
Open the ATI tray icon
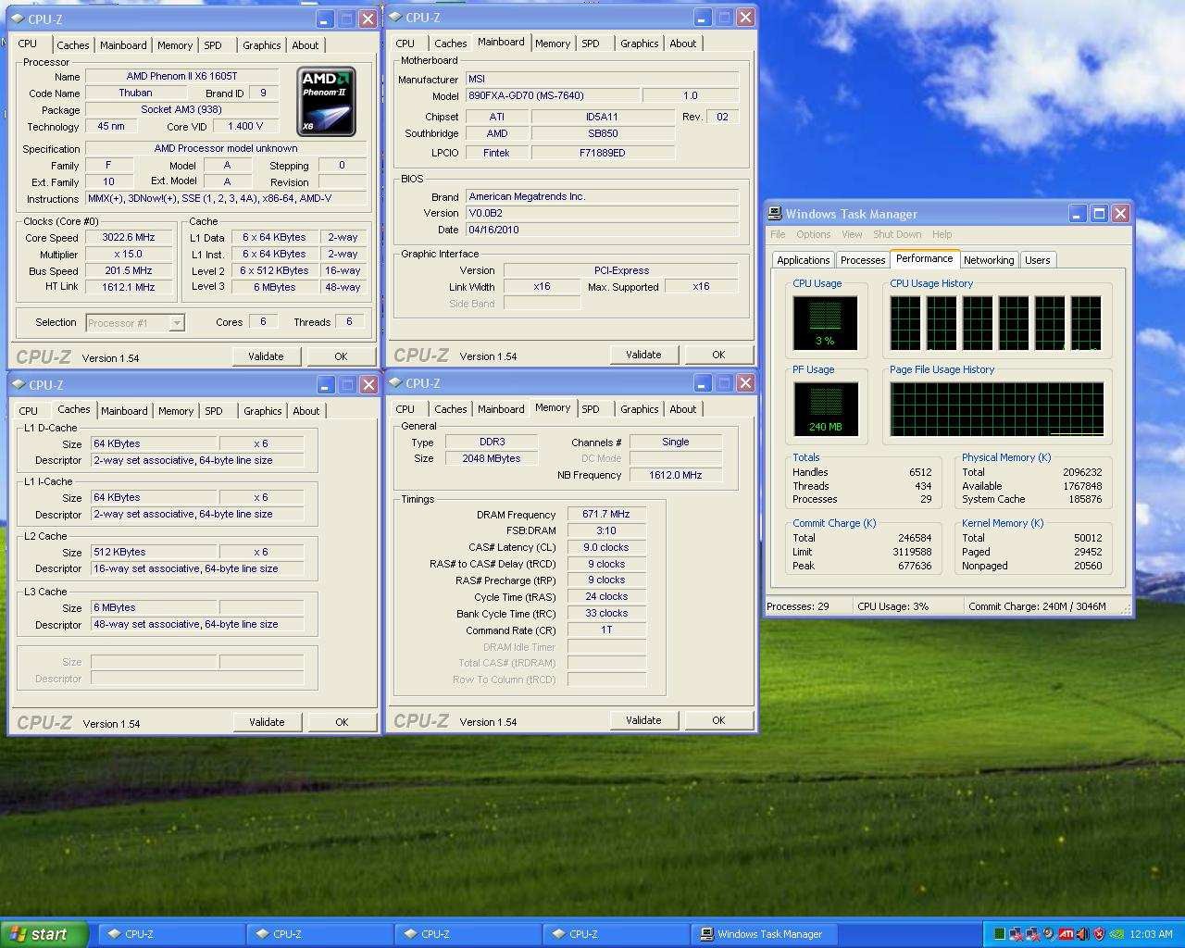coord(1066,933)
